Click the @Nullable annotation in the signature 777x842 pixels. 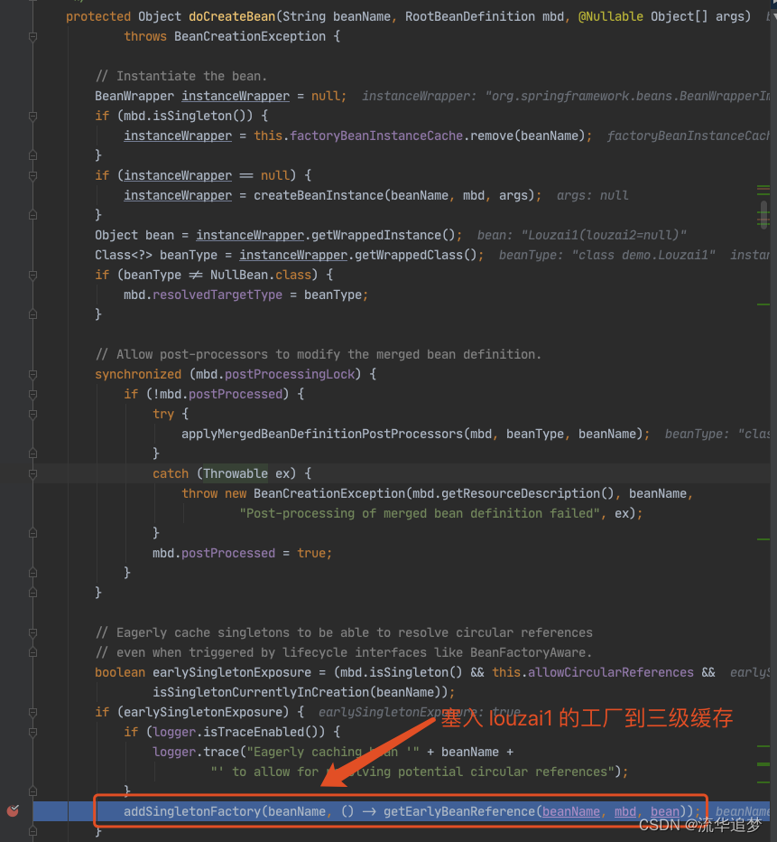[x=611, y=16]
